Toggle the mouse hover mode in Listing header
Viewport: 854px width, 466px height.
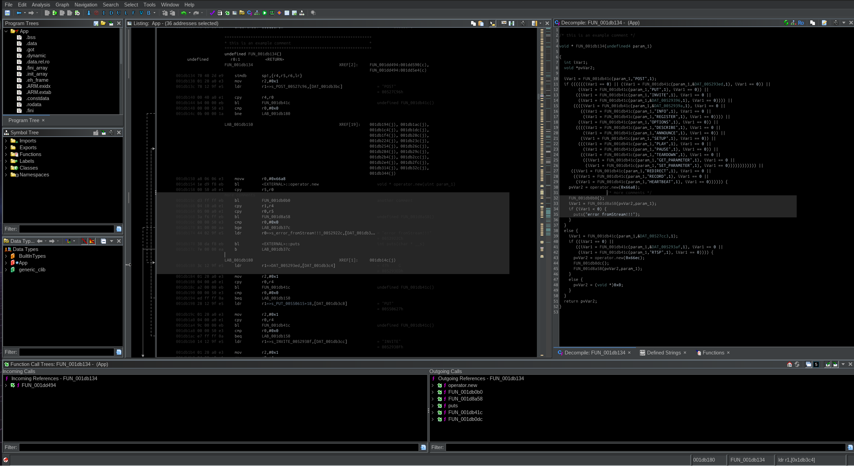(492, 23)
